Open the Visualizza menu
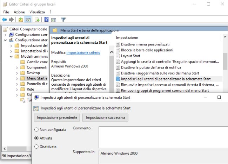Screen dimensions: 228x164 [37, 12]
